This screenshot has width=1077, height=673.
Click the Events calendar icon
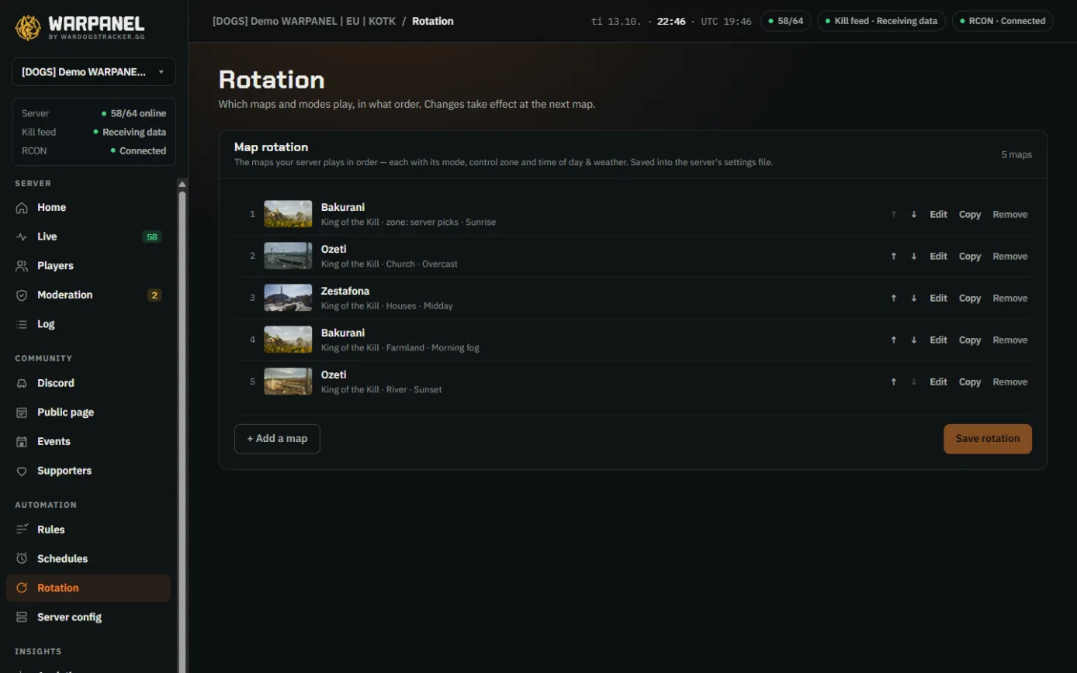coord(22,442)
